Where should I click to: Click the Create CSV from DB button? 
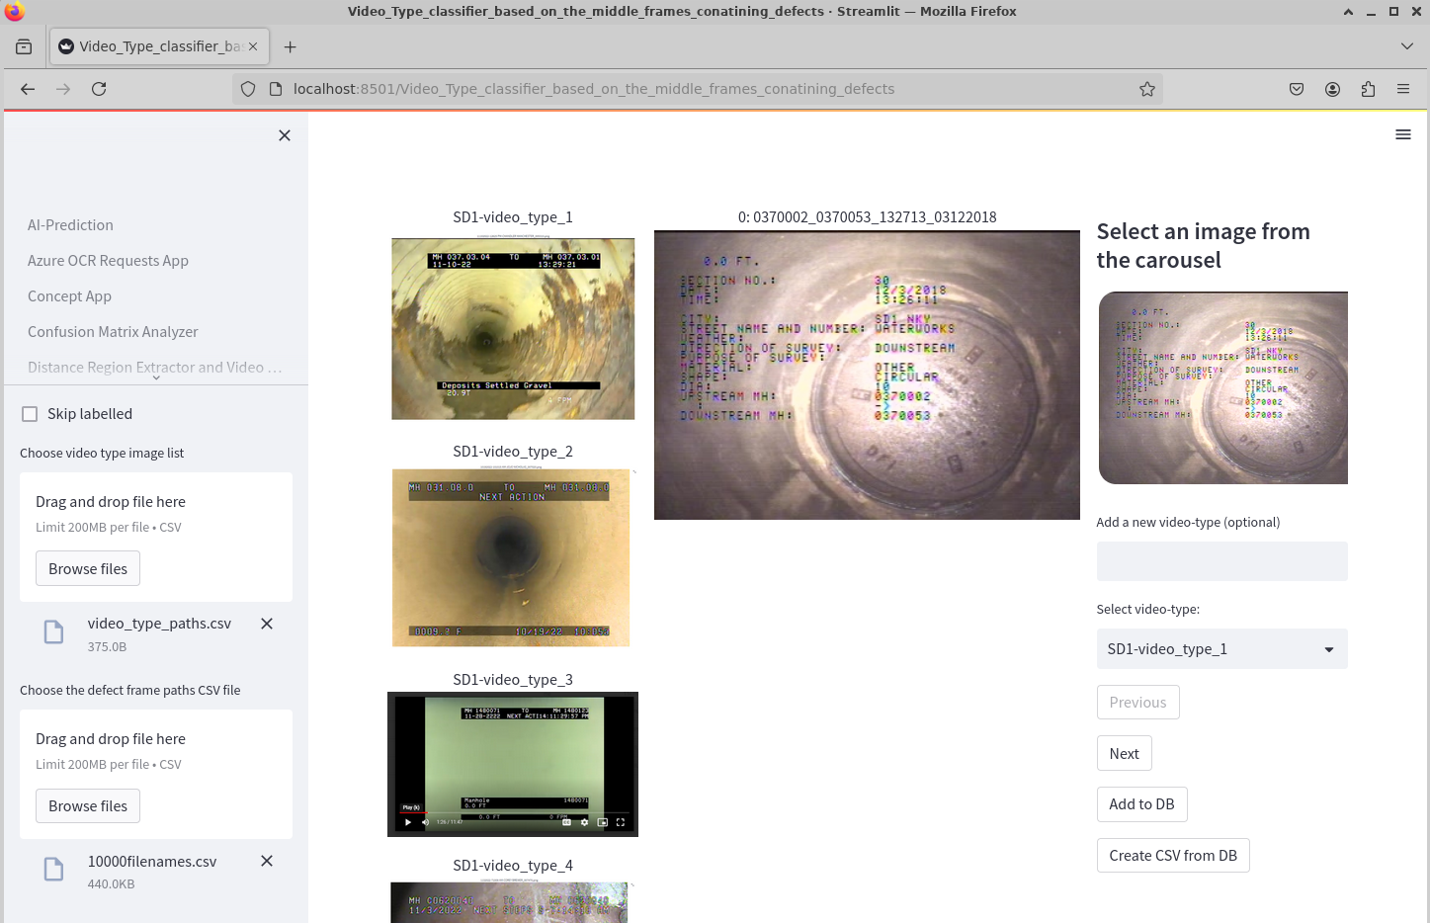(x=1173, y=856)
